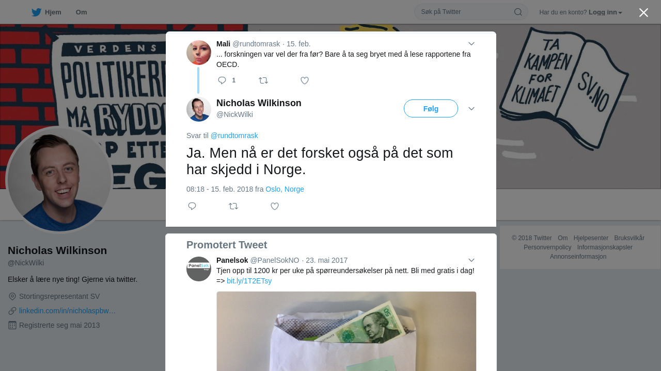Open the Oslo, Norge location link
Screen dimensions: 661x371
[x=285, y=189]
